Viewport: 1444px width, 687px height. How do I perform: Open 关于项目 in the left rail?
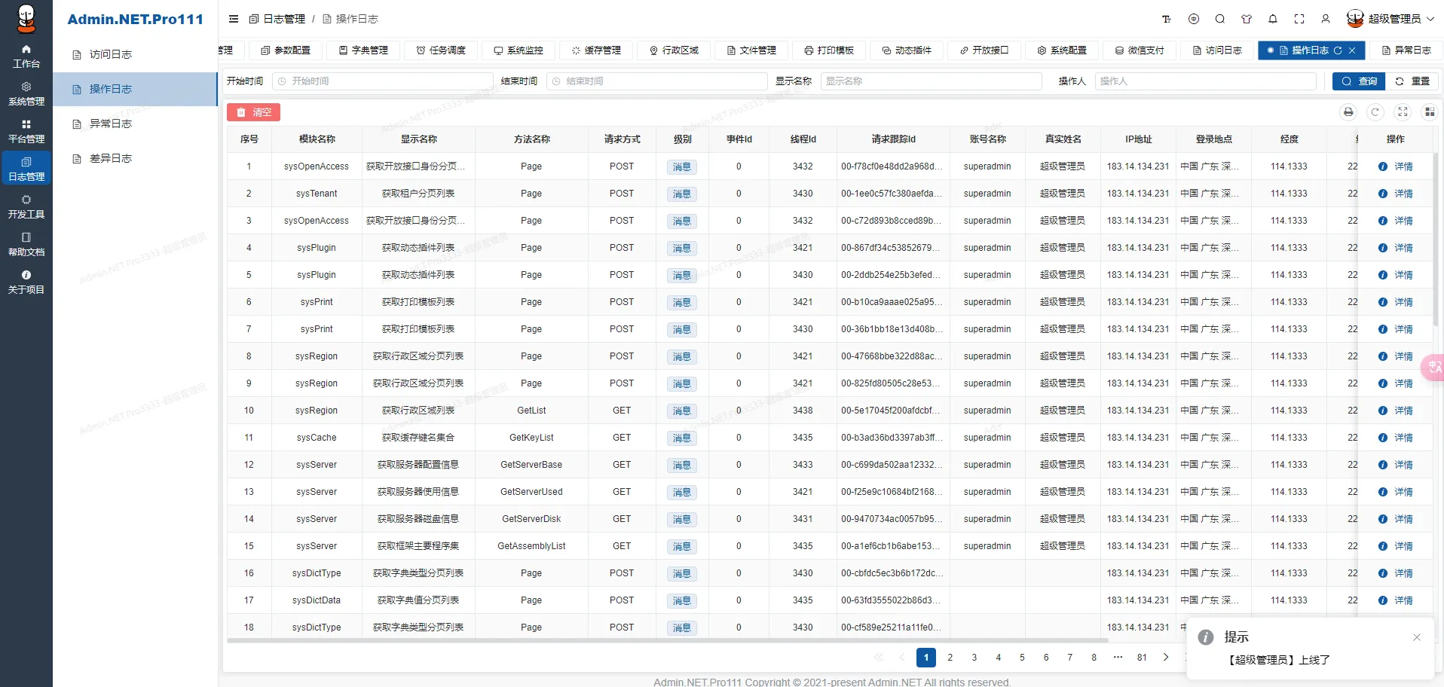[26, 282]
